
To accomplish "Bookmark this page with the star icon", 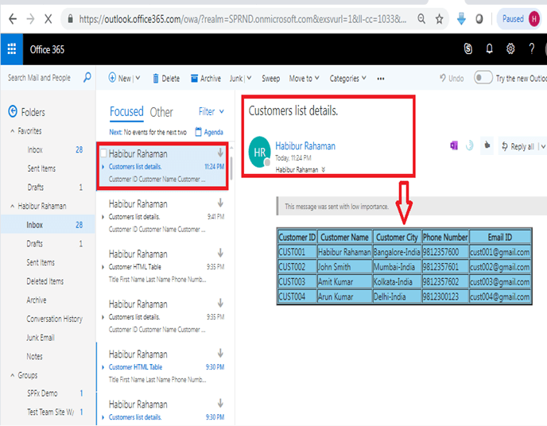I will click(439, 19).
